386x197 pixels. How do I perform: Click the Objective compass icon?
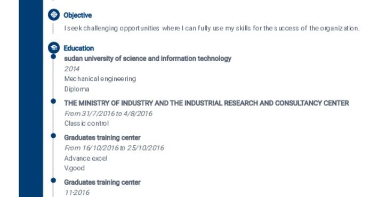(54, 15)
